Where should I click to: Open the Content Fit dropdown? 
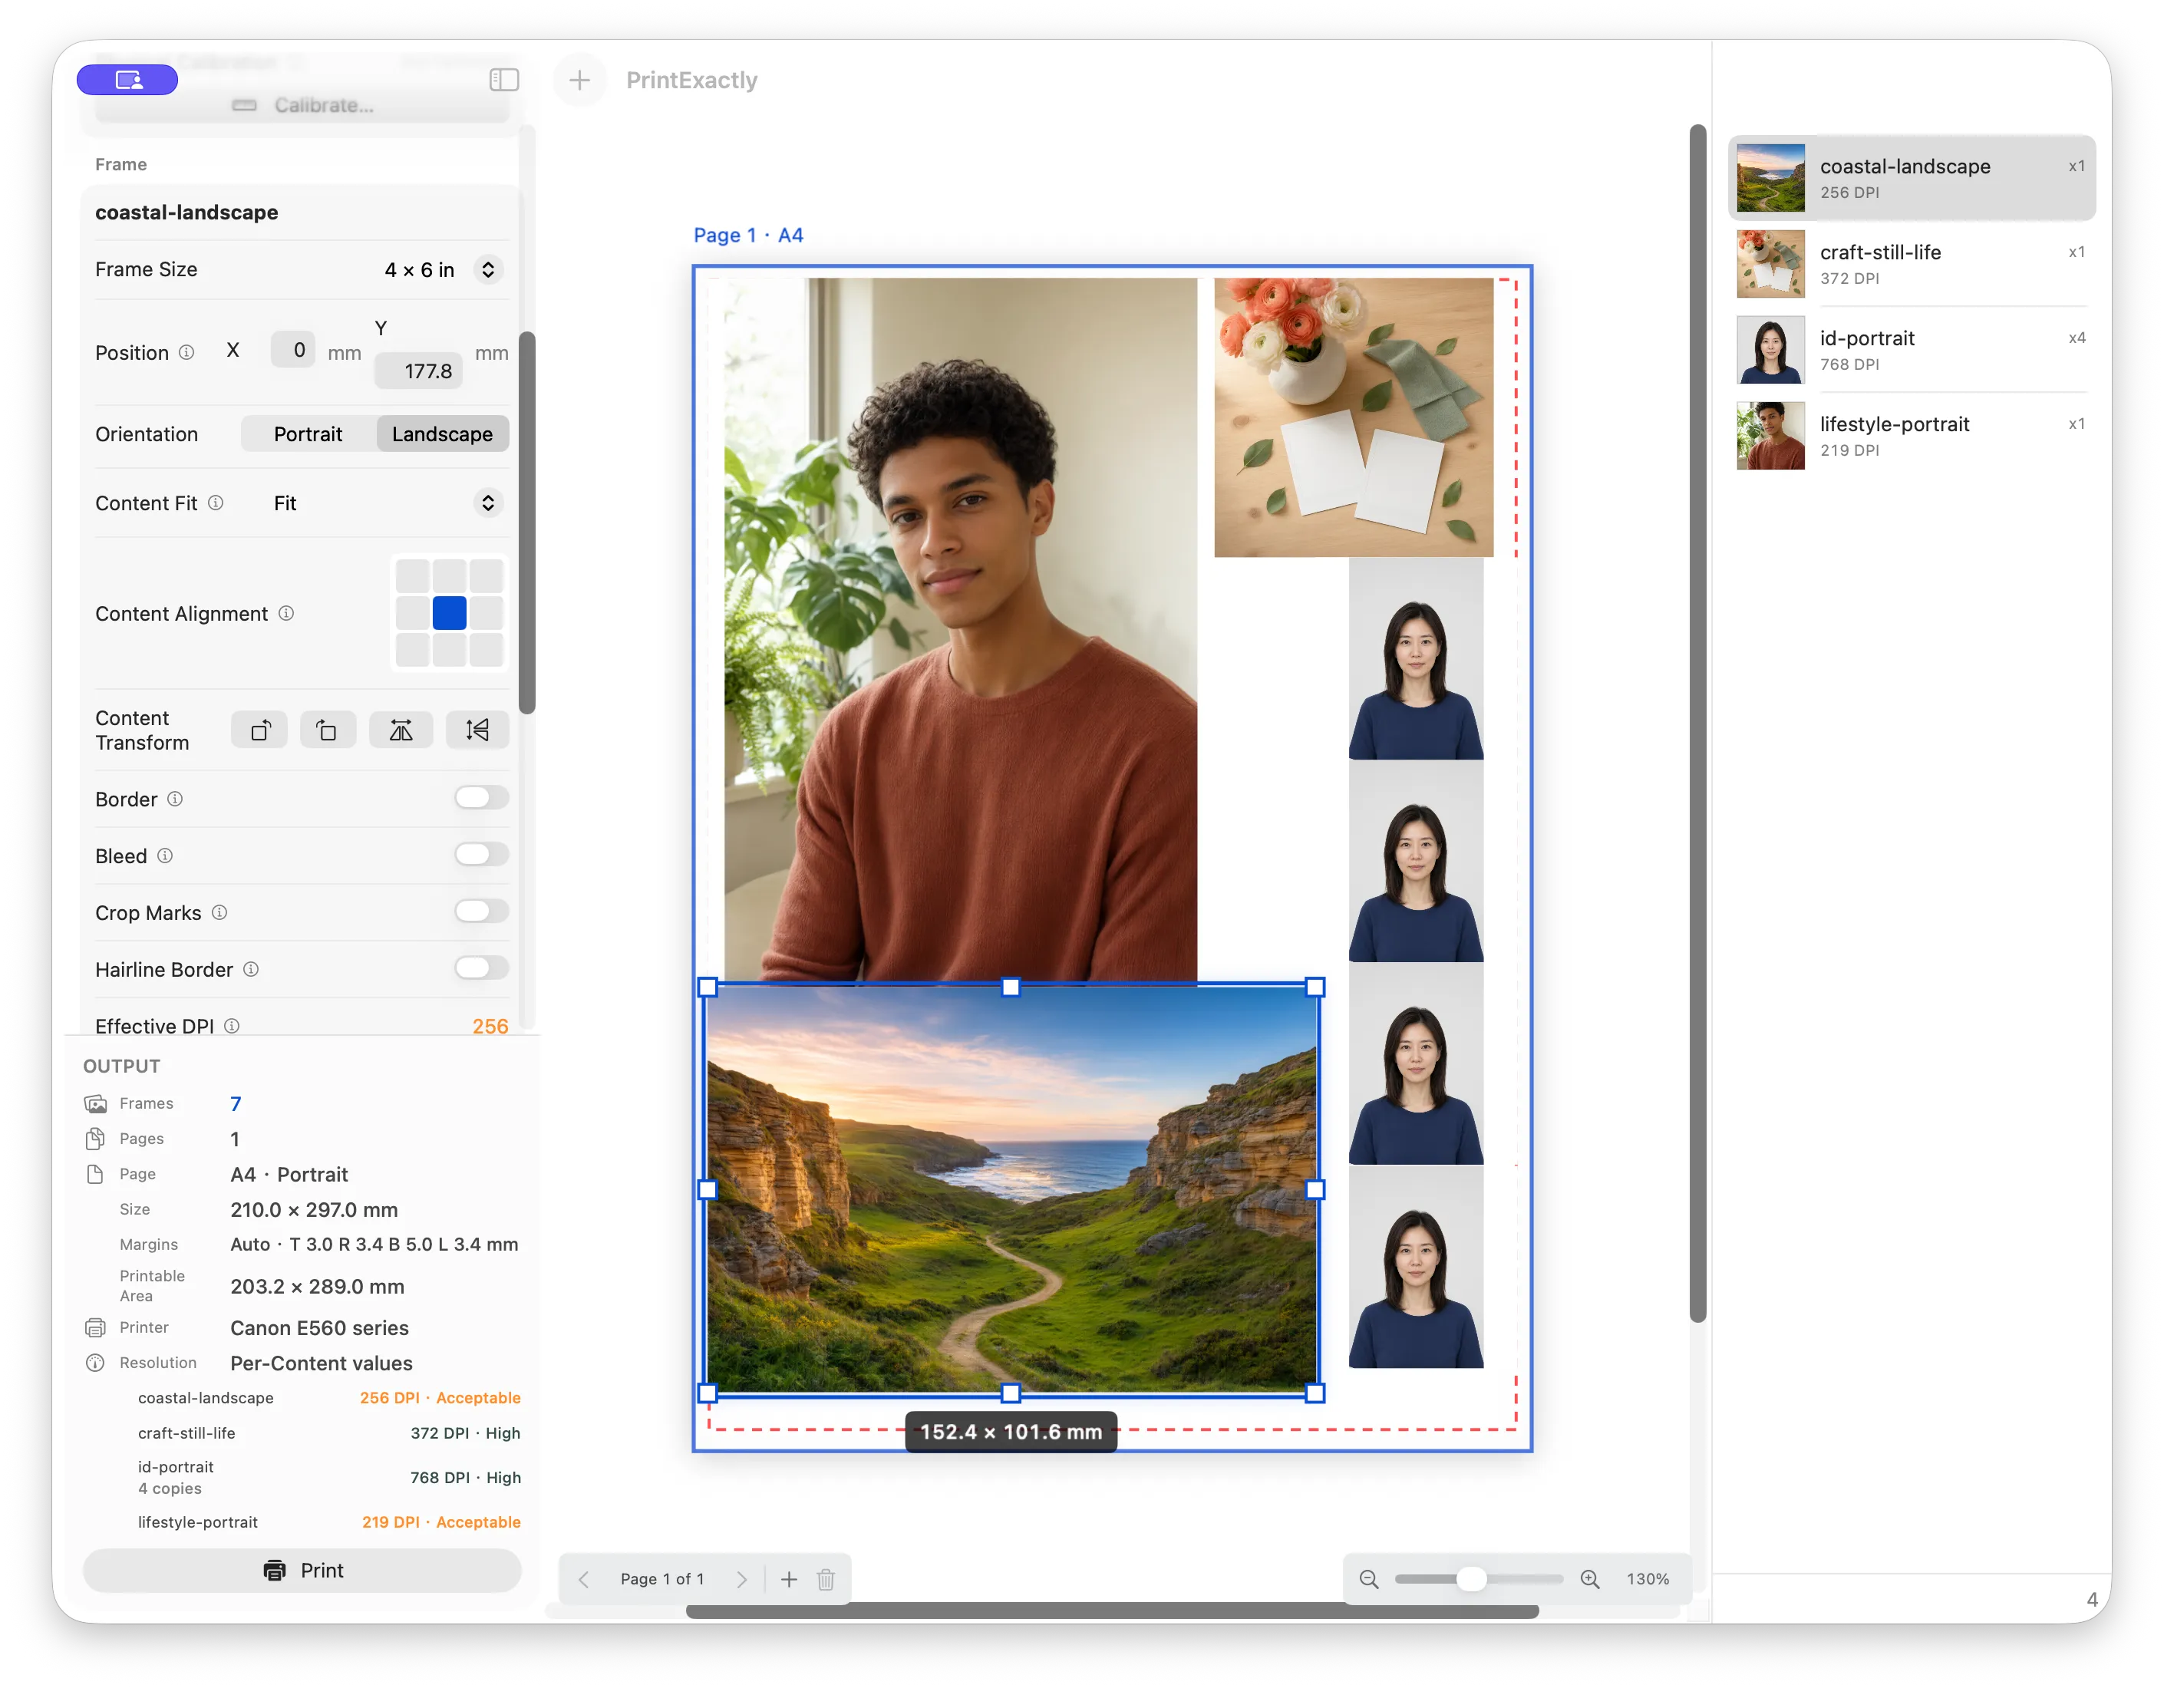tap(487, 503)
